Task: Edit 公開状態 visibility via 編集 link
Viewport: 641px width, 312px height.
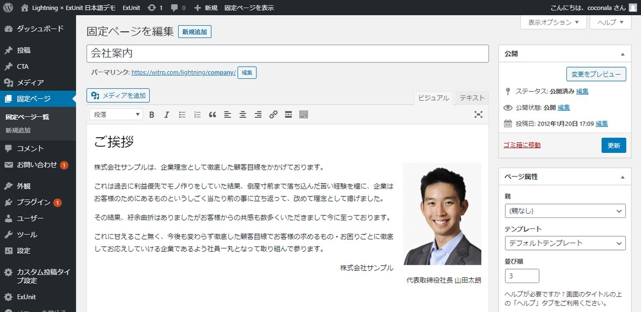Action: [564, 108]
